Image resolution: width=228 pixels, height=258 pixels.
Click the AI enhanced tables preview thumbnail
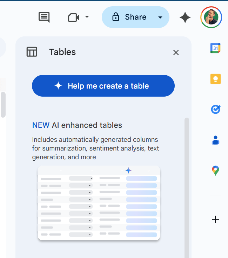(x=99, y=203)
